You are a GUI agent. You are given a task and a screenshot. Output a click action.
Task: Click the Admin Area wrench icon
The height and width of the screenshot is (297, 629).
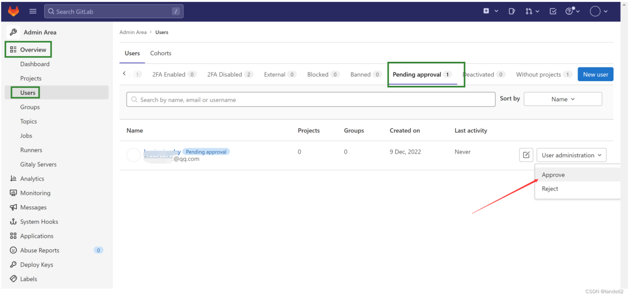(13, 32)
